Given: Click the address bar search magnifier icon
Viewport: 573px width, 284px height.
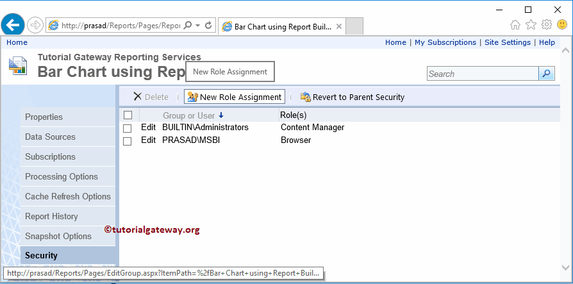Looking at the screenshot, I should coord(188,25).
